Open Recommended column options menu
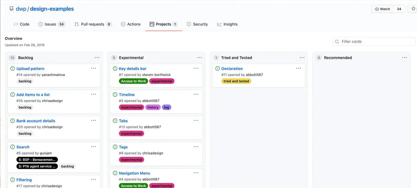 pyautogui.click(x=405, y=57)
